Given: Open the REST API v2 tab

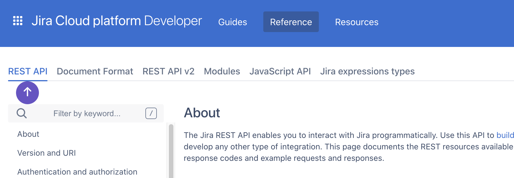Looking at the screenshot, I should pyautogui.click(x=168, y=71).
